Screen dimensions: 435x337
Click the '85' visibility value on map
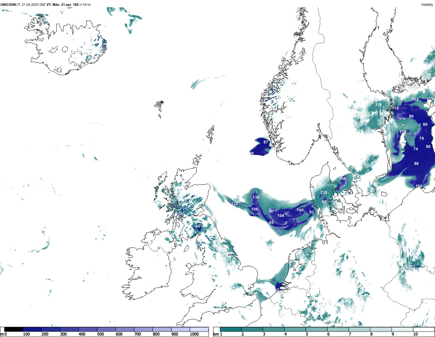[271, 223]
